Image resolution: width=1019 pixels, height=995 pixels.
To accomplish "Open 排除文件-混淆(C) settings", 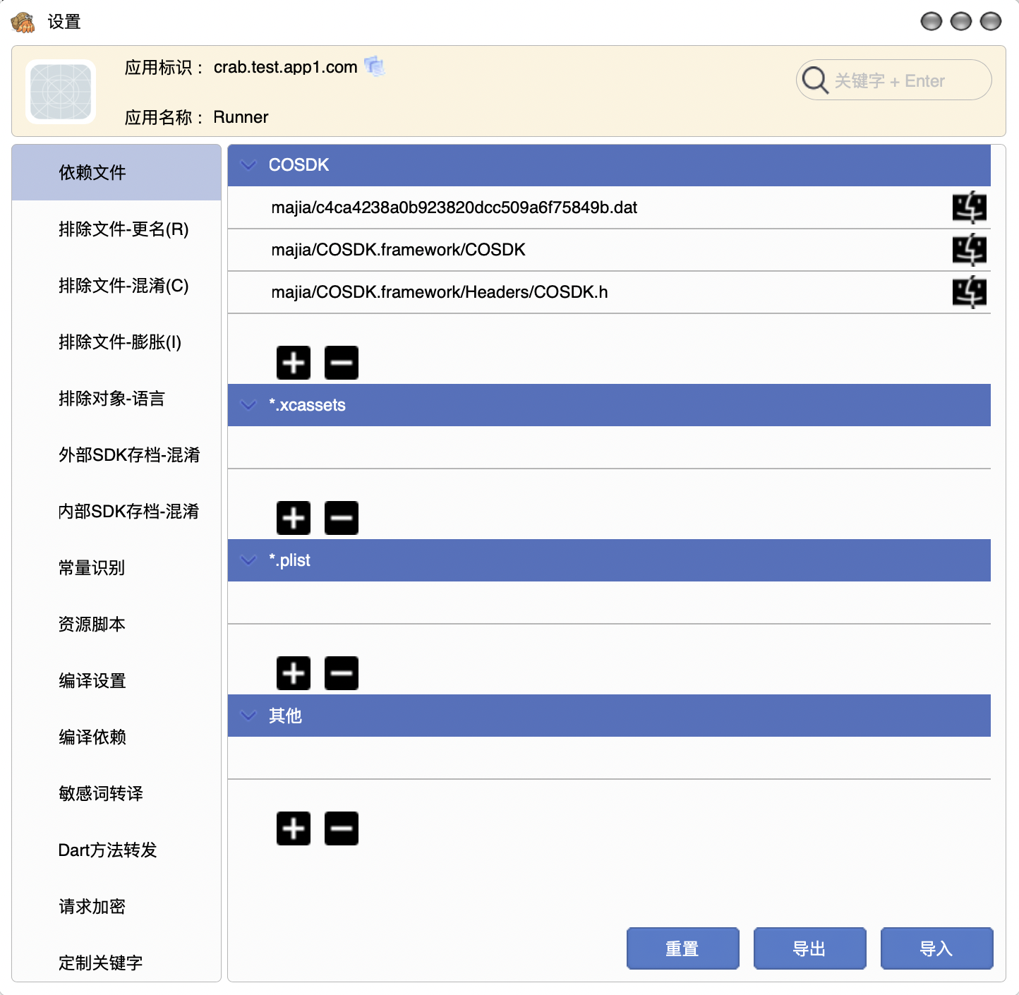I will click(x=116, y=285).
